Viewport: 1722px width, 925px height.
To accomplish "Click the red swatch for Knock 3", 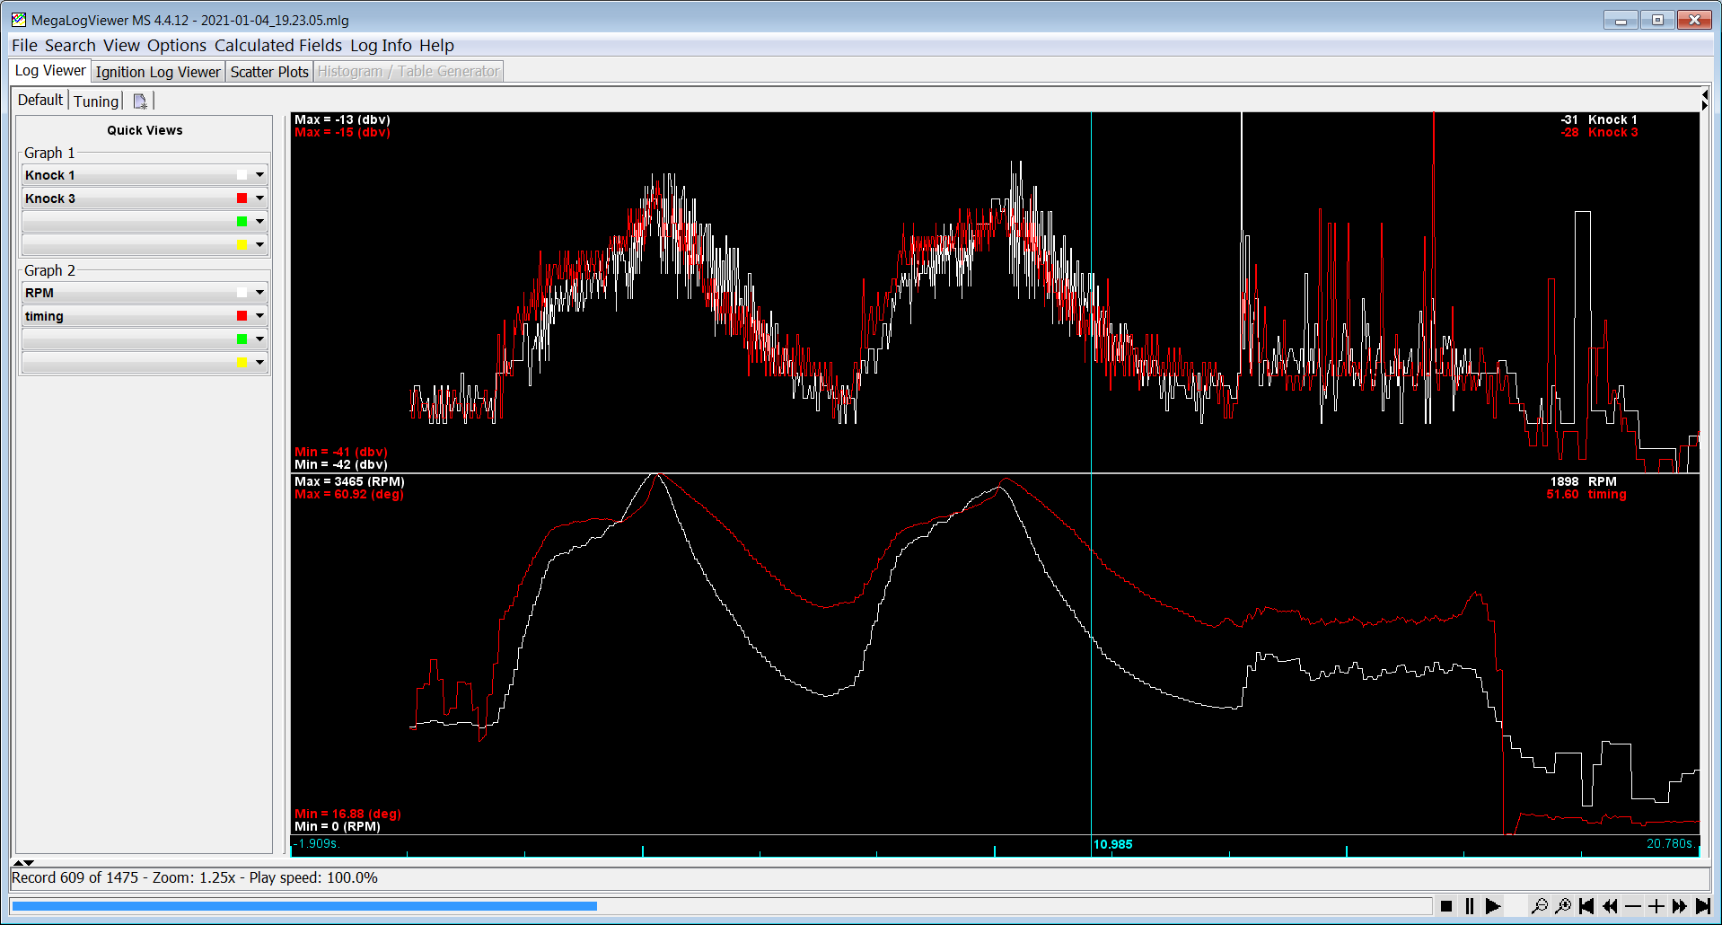I will [242, 198].
